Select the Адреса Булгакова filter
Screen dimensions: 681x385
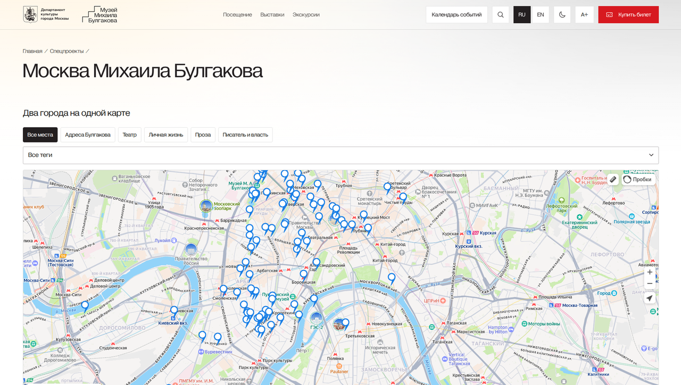coord(88,135)
